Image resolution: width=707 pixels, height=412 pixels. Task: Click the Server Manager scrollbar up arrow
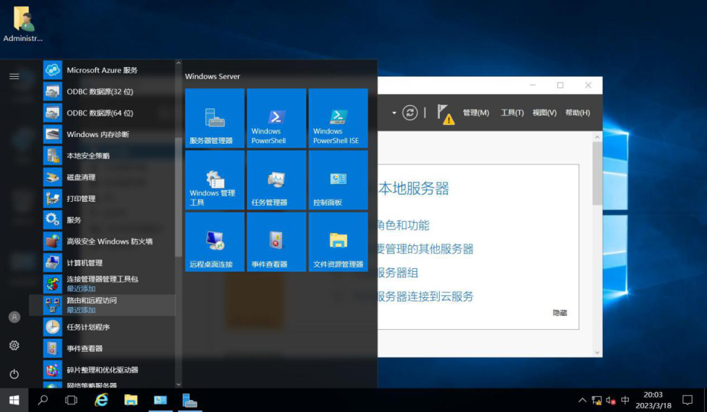point(597,137)
